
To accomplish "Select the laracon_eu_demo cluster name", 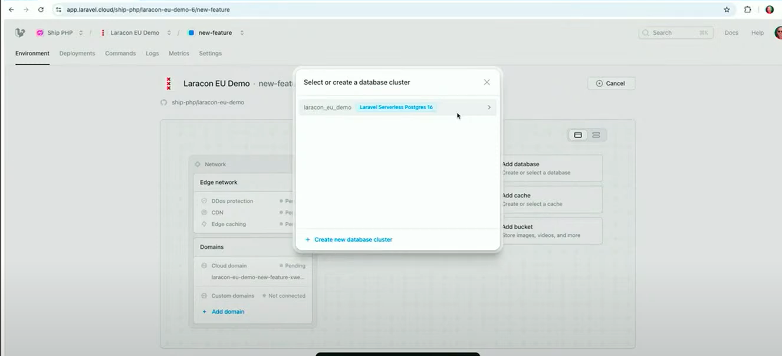I will point(327,107).
